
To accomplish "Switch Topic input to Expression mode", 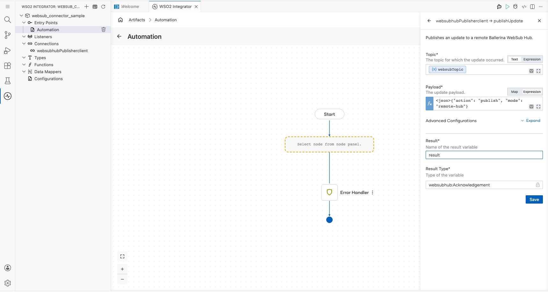I will coord(532,59).
